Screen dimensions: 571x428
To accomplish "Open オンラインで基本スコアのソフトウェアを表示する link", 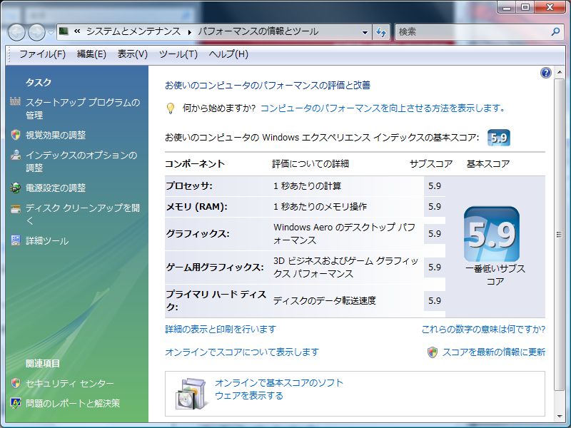I will point(279,389).
